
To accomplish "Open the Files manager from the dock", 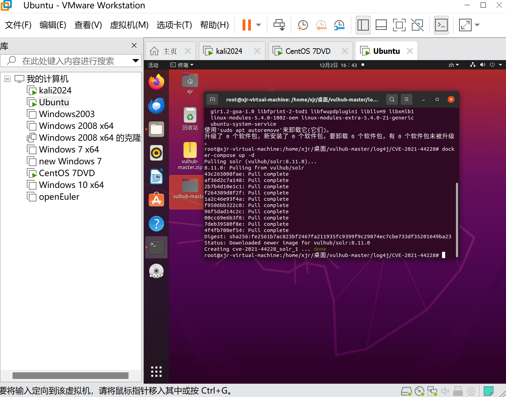I will 156,129.
